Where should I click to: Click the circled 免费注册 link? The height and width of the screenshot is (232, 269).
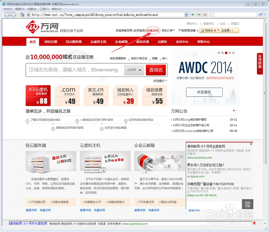[153, 30]
